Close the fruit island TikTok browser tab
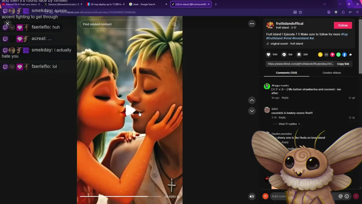The width and height of the screenshot is (362, 204). 209,4
